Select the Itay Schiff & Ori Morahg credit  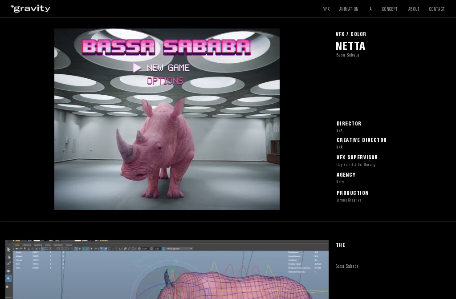356,165
